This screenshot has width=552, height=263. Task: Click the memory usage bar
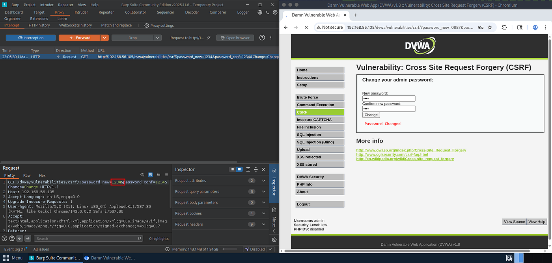(230, 249)
